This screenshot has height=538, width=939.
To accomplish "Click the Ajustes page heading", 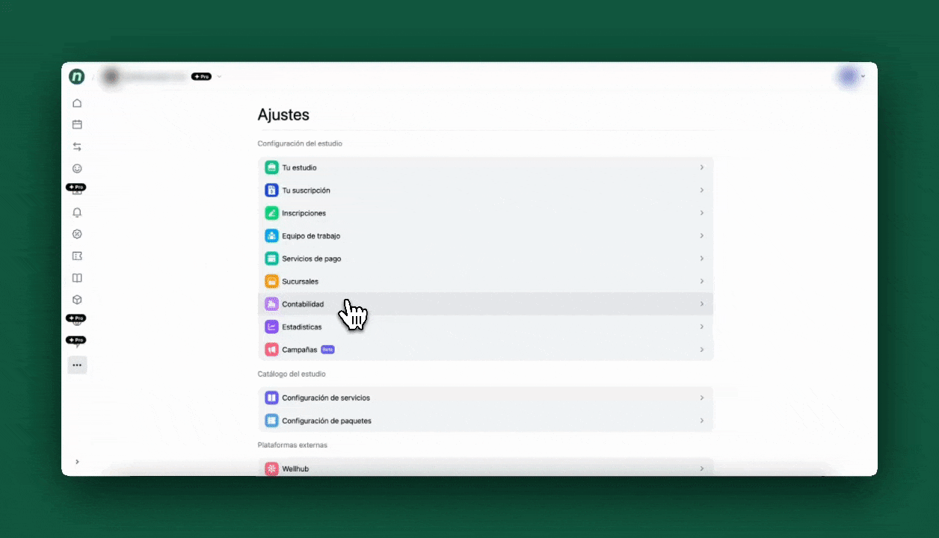I will tap(283, 114).
